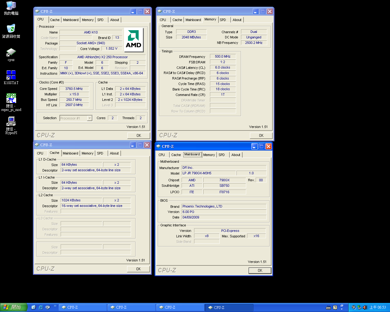390x312 pixels.
Task: Select the cpuz desktop shortcut
Action: point(11,55)
